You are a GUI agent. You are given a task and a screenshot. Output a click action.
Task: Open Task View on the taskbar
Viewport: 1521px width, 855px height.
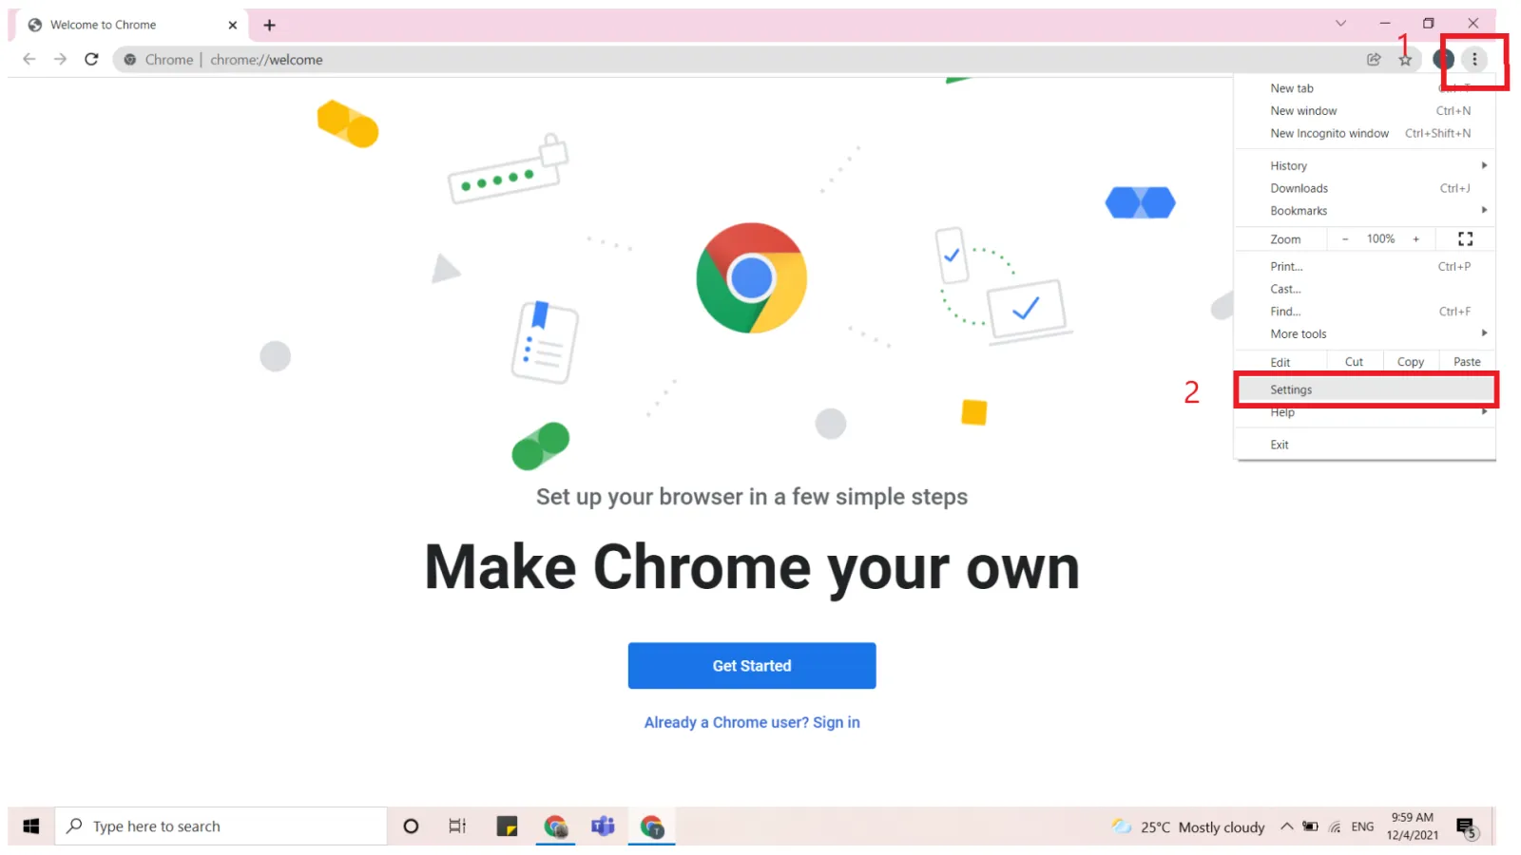click(x=457, y=826)
